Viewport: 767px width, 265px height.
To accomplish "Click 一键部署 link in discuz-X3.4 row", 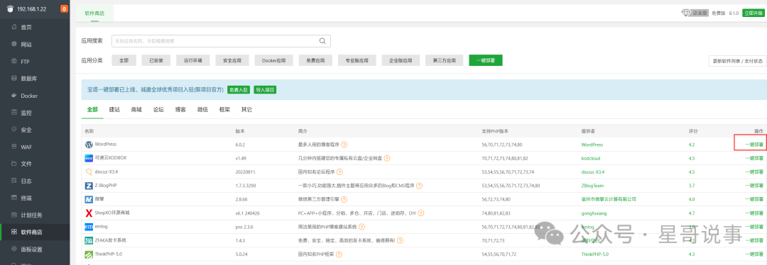I will pos(754,171).
